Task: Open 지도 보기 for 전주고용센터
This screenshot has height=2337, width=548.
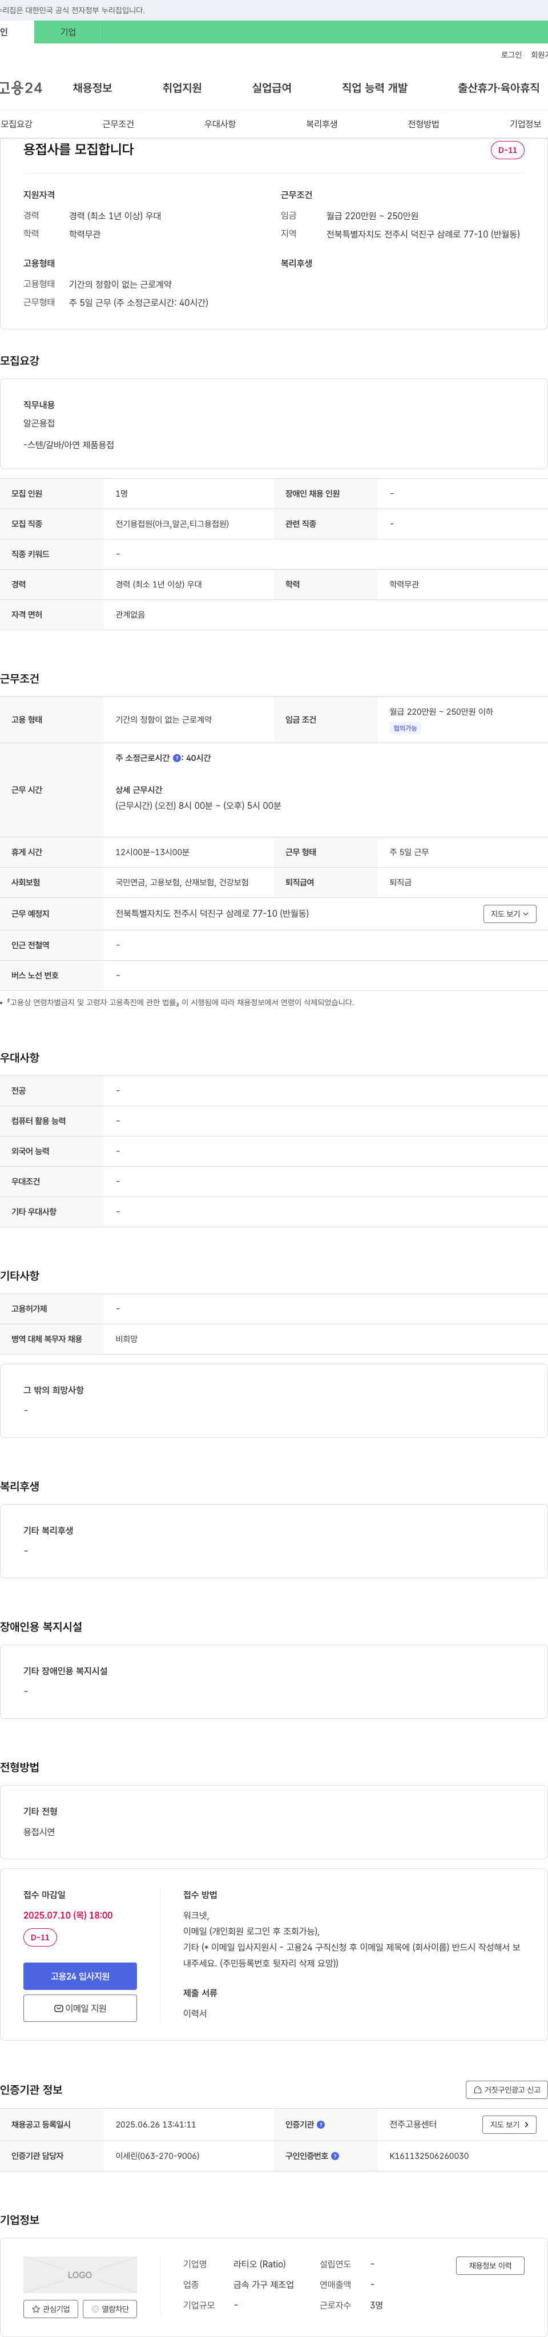Action: point(509,2125)
